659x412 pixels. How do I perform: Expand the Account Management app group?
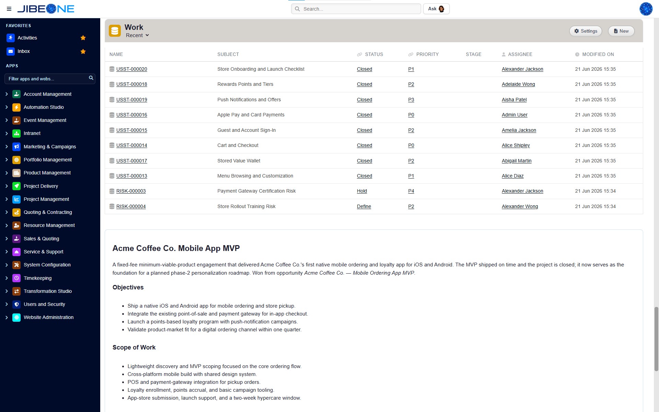[7, 94]
